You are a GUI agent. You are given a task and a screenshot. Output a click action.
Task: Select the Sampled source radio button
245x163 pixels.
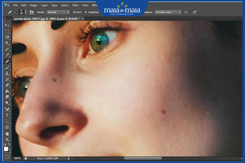point(86,12)
